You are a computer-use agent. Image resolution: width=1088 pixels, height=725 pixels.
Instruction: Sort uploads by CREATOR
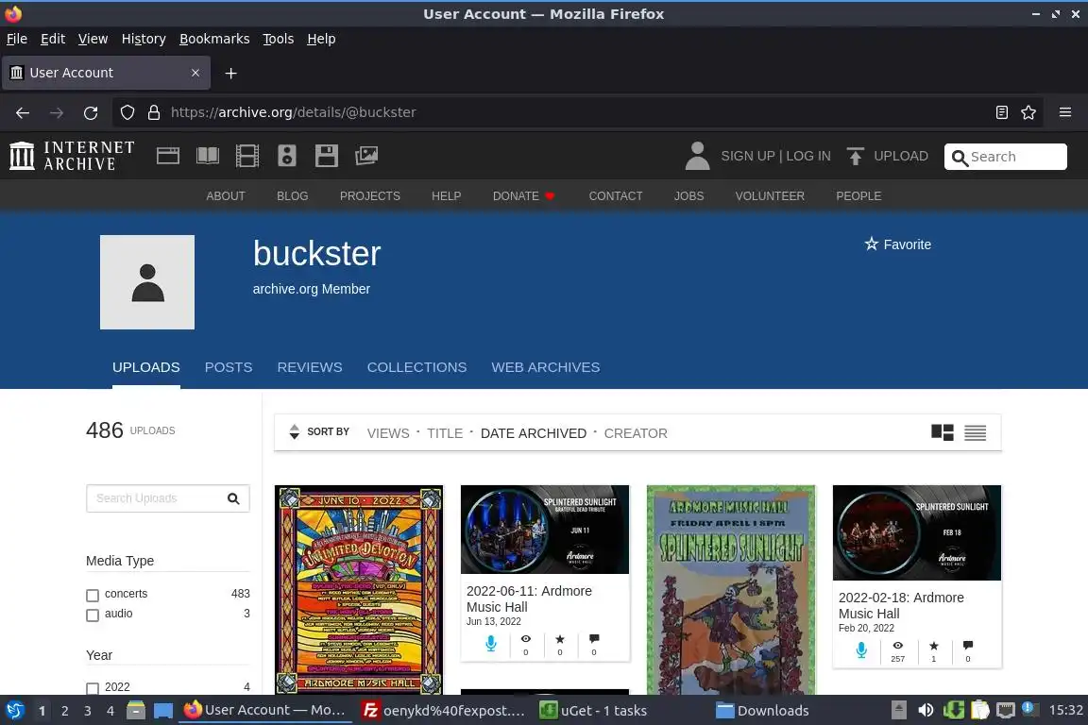coord(636,433)
